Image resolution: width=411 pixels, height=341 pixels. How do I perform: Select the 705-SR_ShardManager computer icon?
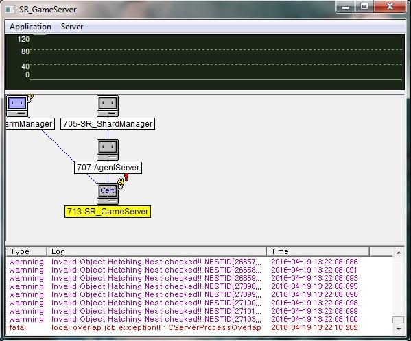(x=108, y=106)
